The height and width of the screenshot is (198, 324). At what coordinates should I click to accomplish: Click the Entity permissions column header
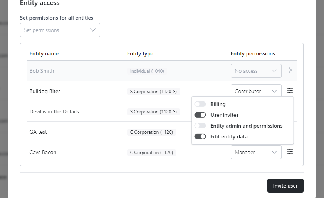(x=253, y=53)
